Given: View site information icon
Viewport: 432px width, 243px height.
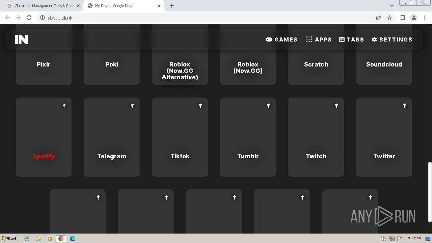Looking at the screenshot, I should tap(43, 18).
